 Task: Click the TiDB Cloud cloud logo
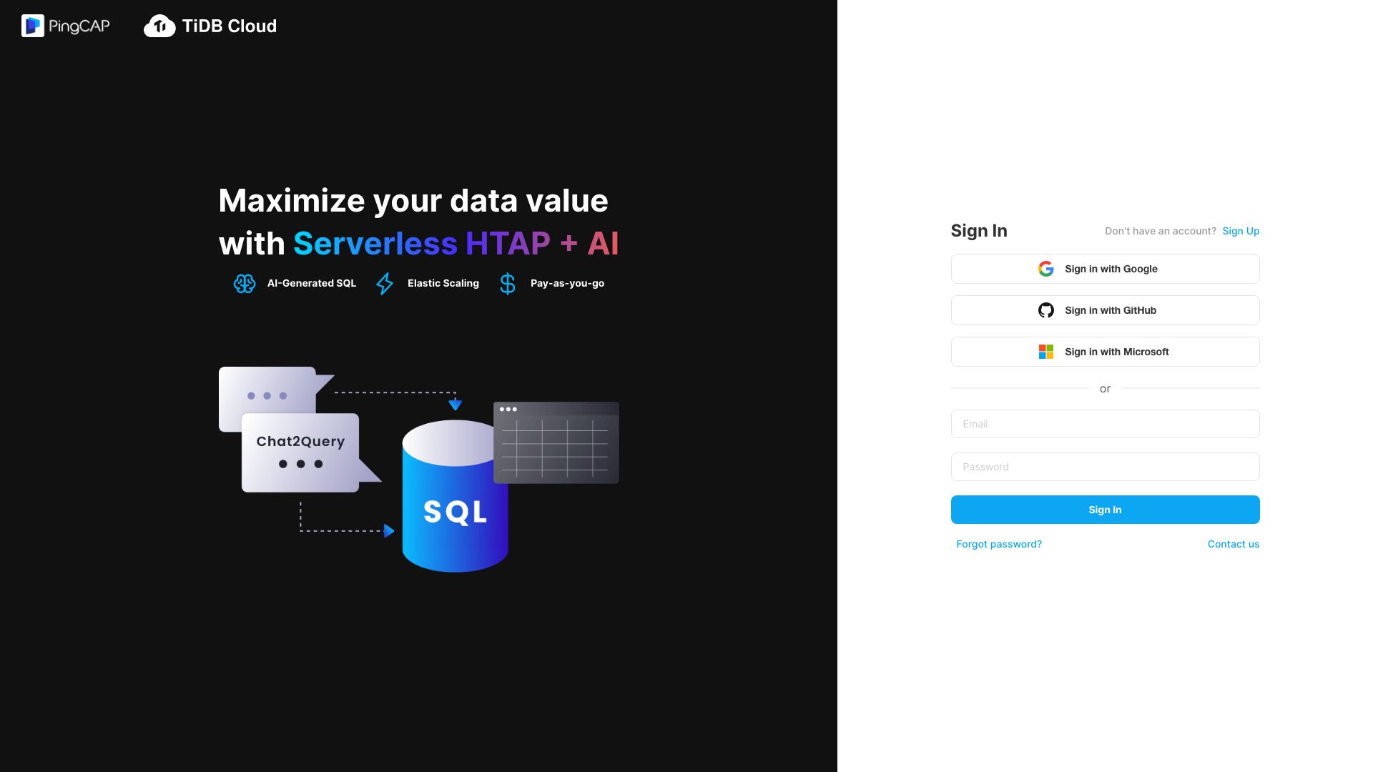click(x=159, y=26)
